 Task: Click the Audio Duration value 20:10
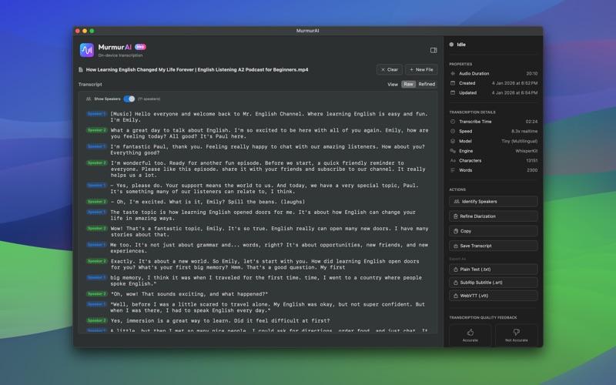[x=532, y=73]
